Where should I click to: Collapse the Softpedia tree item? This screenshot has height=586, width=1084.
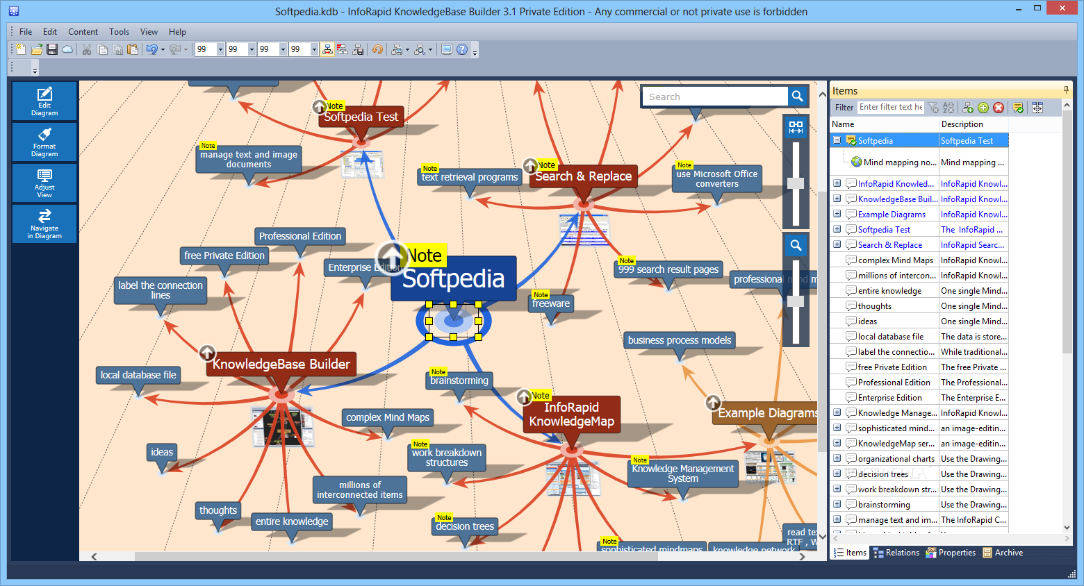pyautogui.click(x=837, y=140)
